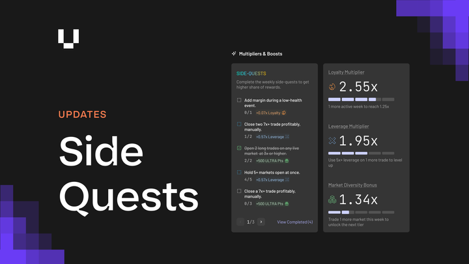Click the 2.55x loyalty value
The image size is (469, 264).
click(358, 87)
